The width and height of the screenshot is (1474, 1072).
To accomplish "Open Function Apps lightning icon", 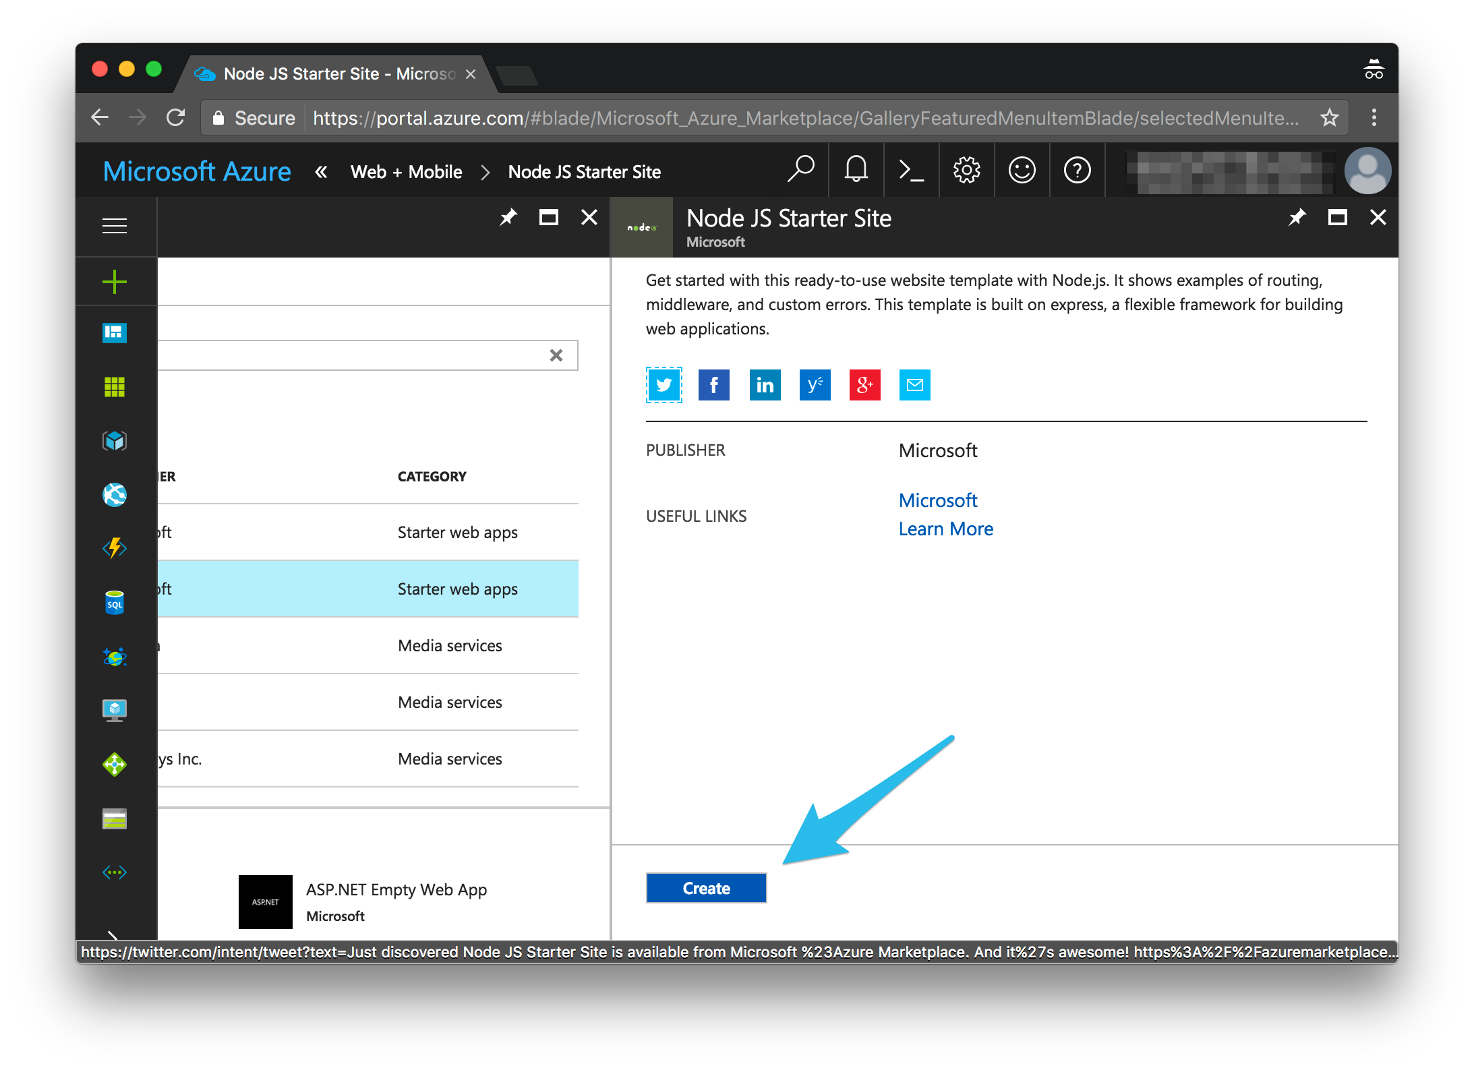I will pos(115,549).
